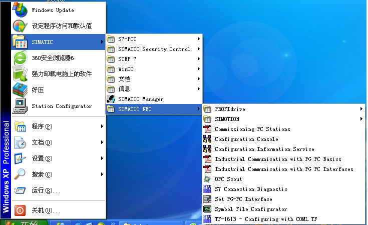Viewport: 368px width, 225px height.
Task: Click the TF-1613 Configuring icon
Action: (207, 219)
